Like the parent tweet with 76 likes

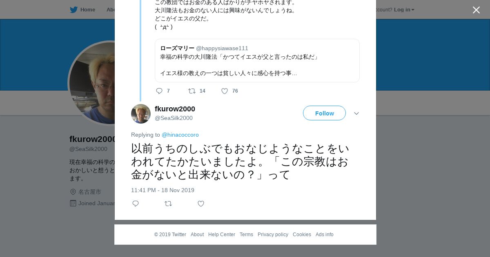click(225, 91)
